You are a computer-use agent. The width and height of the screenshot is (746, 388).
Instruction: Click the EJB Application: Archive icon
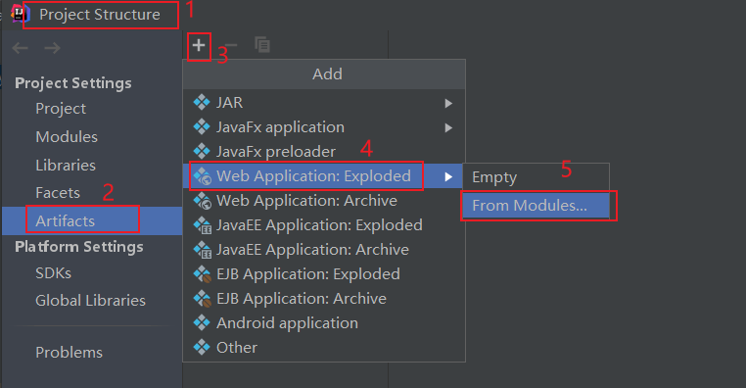coord(203,299)
